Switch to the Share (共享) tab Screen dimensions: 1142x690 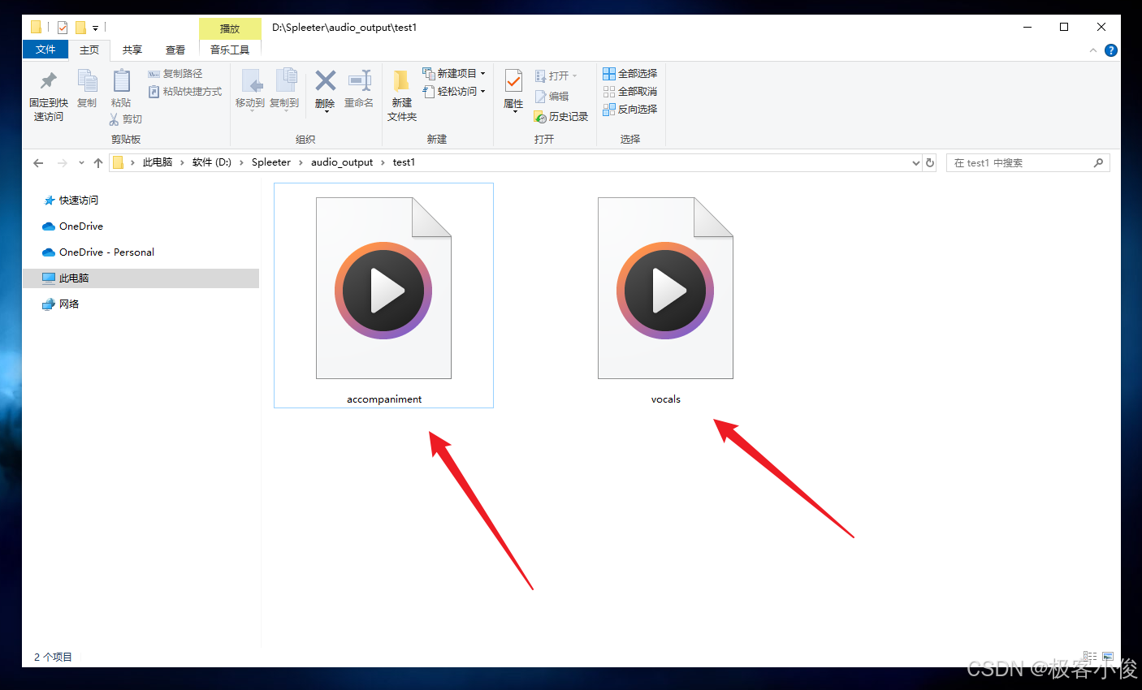132,50
